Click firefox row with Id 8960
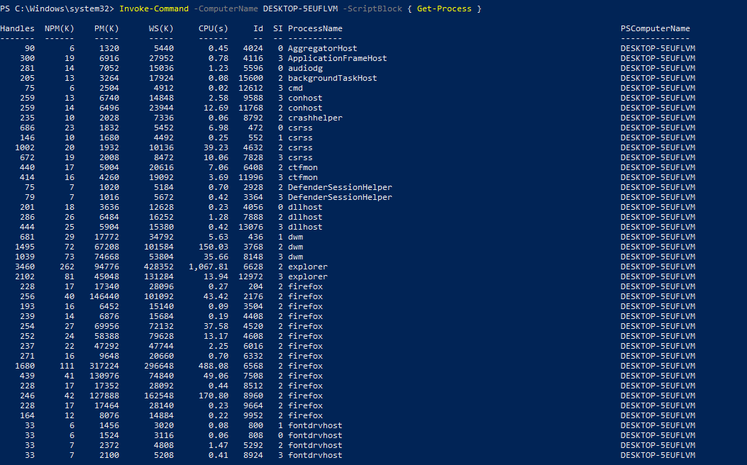The image size is (747, 465). coord(348,396)
